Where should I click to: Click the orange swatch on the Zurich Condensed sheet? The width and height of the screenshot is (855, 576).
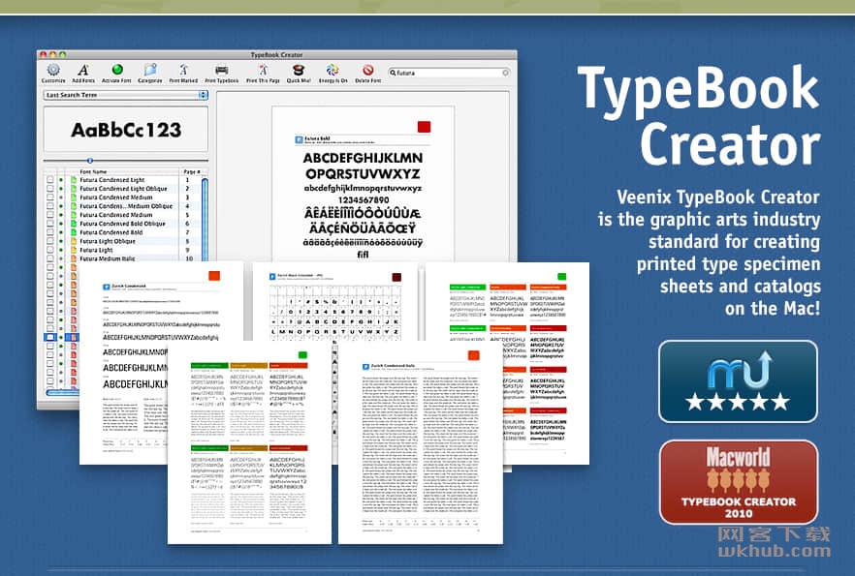[x=214, y=276]
